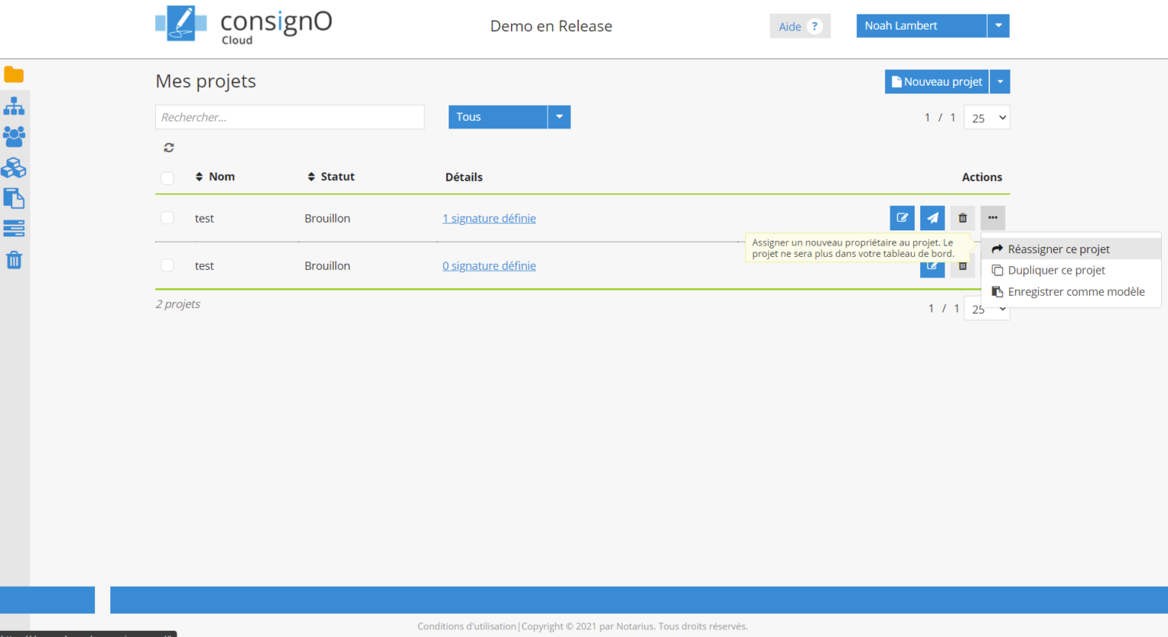Open the folder icon in the sidebar

[x=14, y=74]
